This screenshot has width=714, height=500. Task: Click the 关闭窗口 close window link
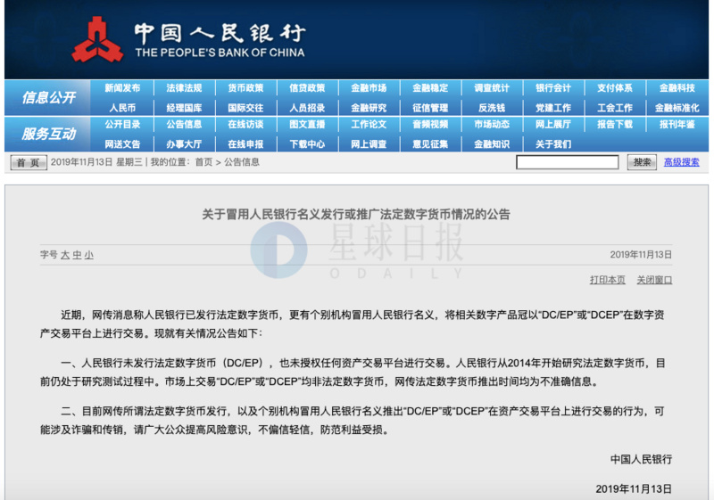654,280
